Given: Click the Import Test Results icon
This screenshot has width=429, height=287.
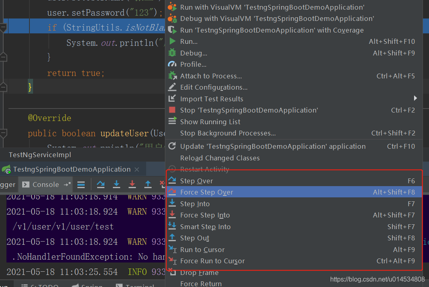Looking at the screenshot, I should pos(173,98).
